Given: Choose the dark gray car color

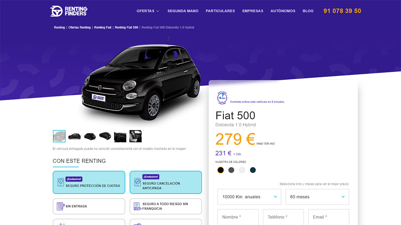Looking at the screenshot, I should coord(231,170).
